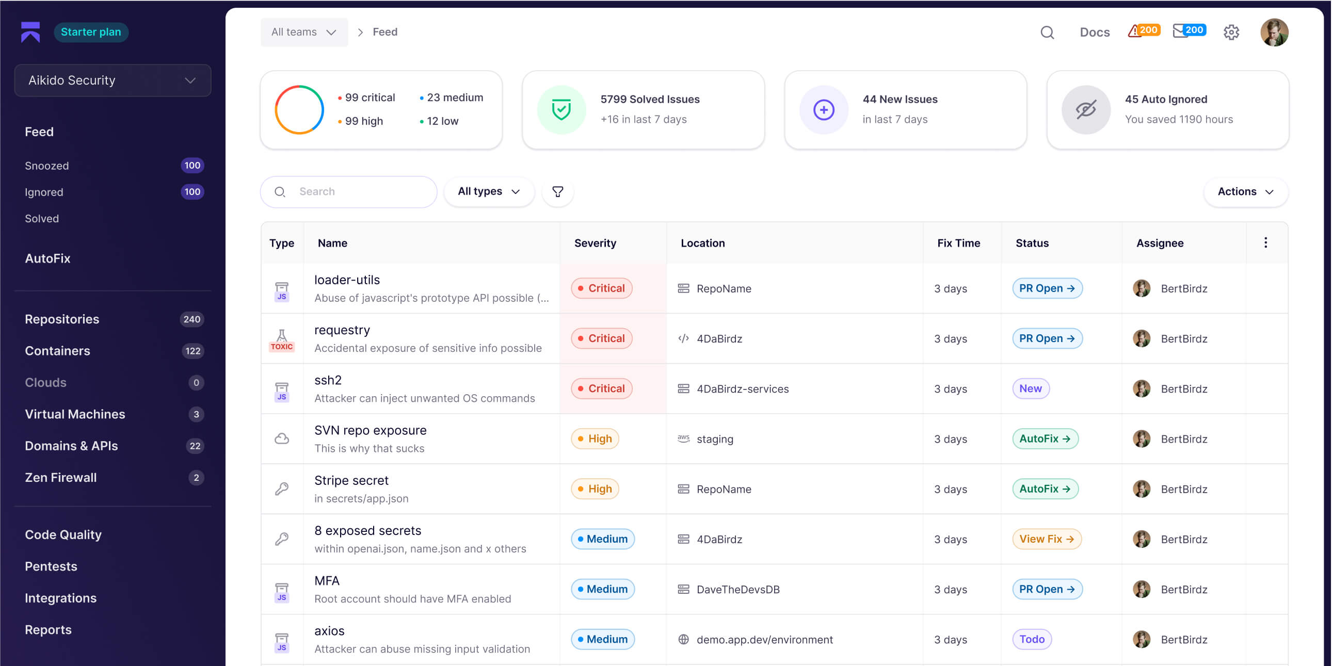
Task: Click the solved issues shield icon
Action: [561, 109]
